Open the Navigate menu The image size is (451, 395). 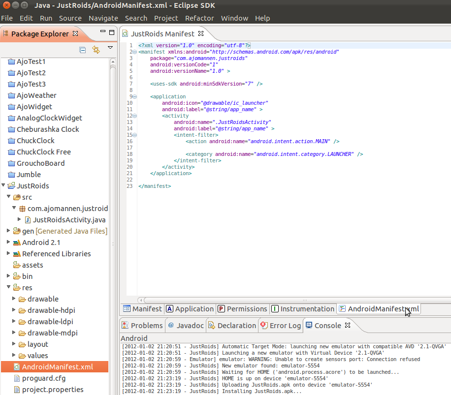(x=103, y=18)
